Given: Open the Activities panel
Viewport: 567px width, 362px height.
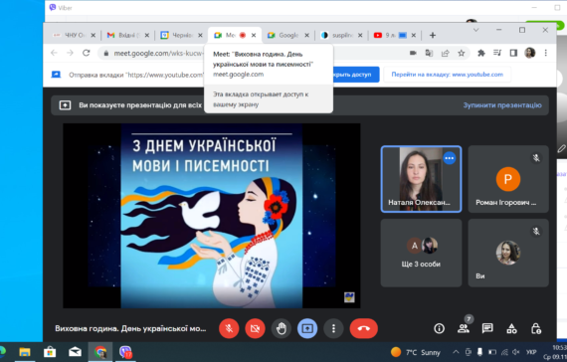Looking at the screenshot, I should [511, 328].
